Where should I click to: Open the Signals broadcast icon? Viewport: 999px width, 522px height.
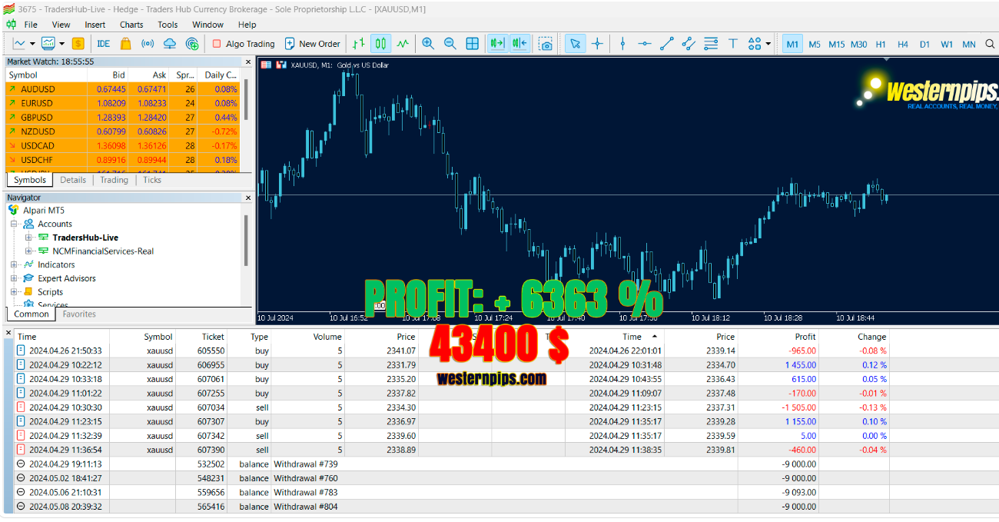148,44
